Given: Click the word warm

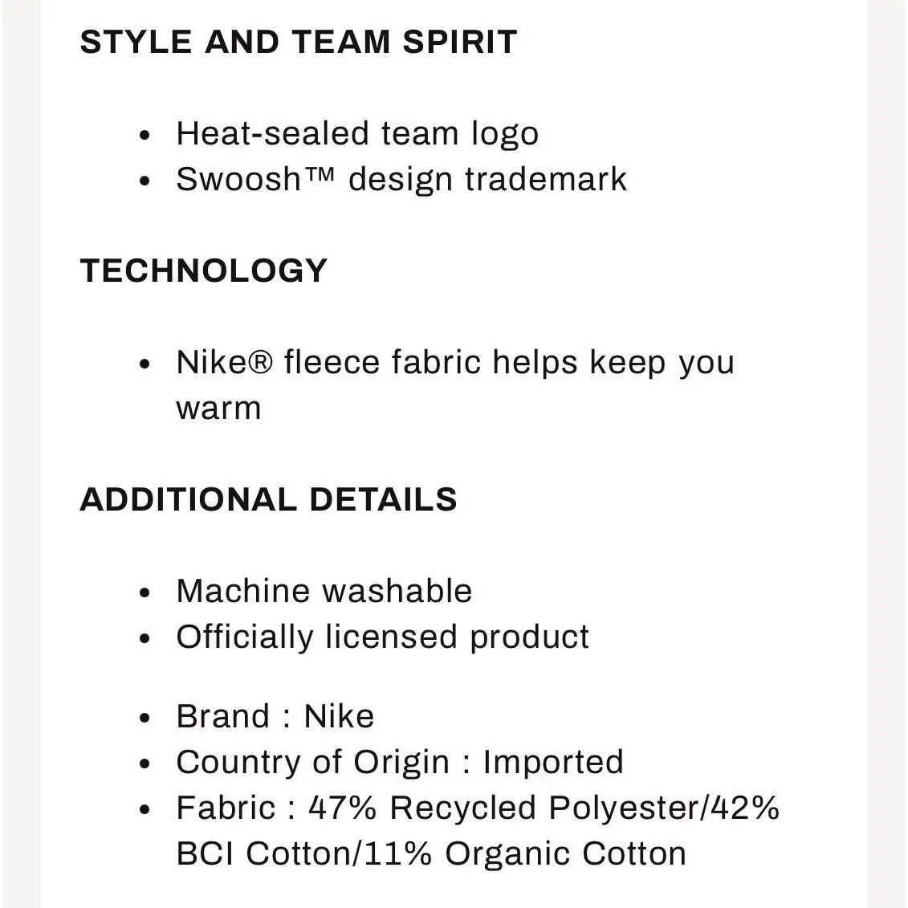Looking at the screenshot, I should tap(218, 409).
